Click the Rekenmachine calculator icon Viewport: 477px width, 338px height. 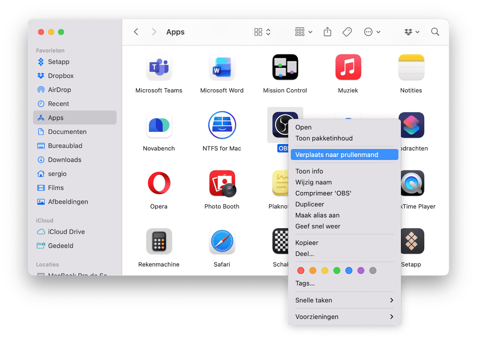(x=159, y=242)
